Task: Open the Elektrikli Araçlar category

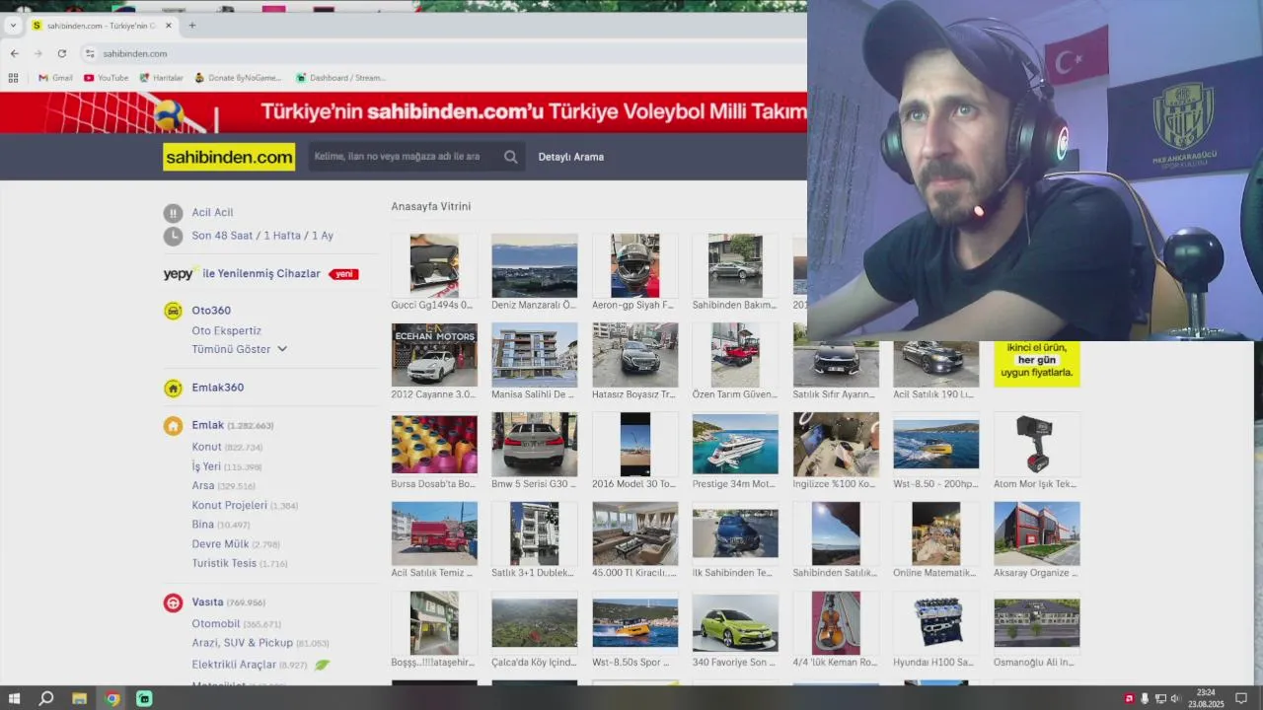Action: pyautogui.click(x=234, y=665)
